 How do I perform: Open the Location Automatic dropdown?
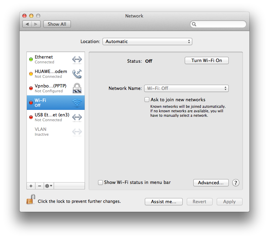coord(147,42)
